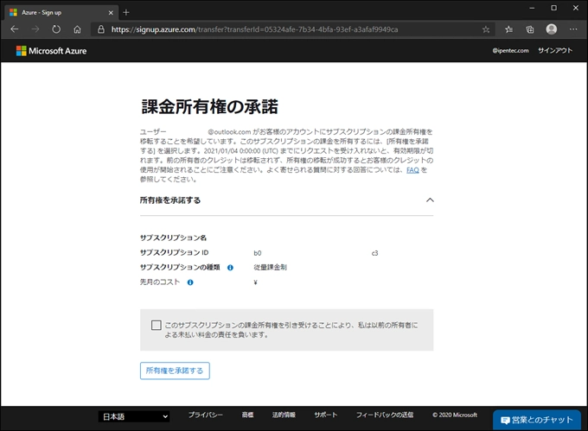This screenshot has height=431, width=588.
Task: View site info via the lock icon
Action: point(101,29)
